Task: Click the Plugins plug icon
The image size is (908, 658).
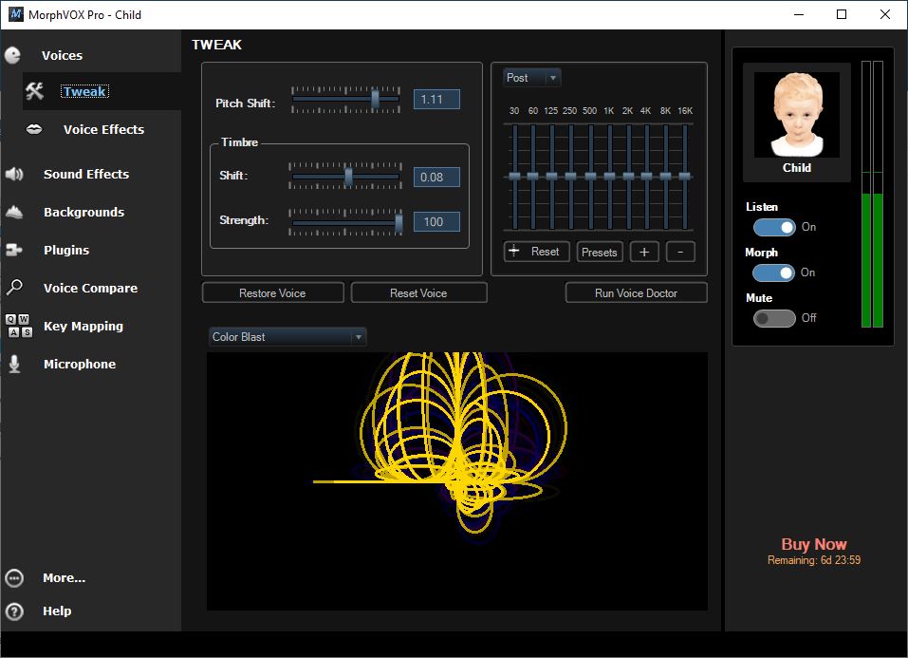Action: coord(14,250)
